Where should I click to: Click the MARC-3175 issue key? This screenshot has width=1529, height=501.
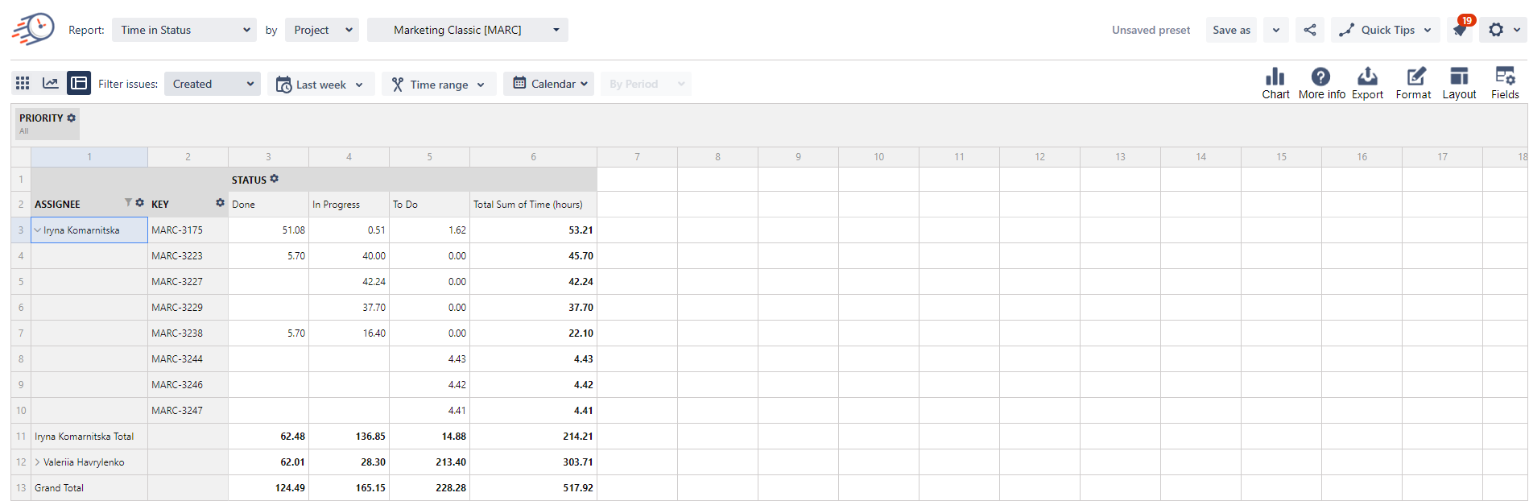(x=177, y=230)
